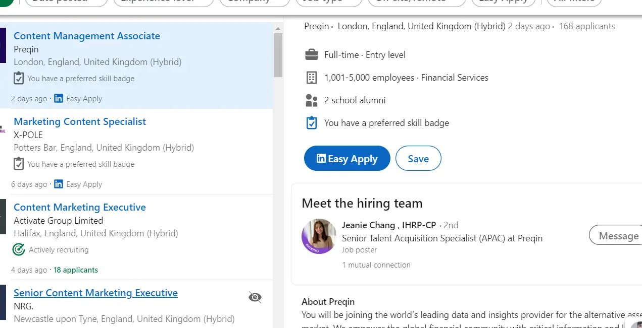Hide the Senior Content Marketing Executive job

pos(255,297)
